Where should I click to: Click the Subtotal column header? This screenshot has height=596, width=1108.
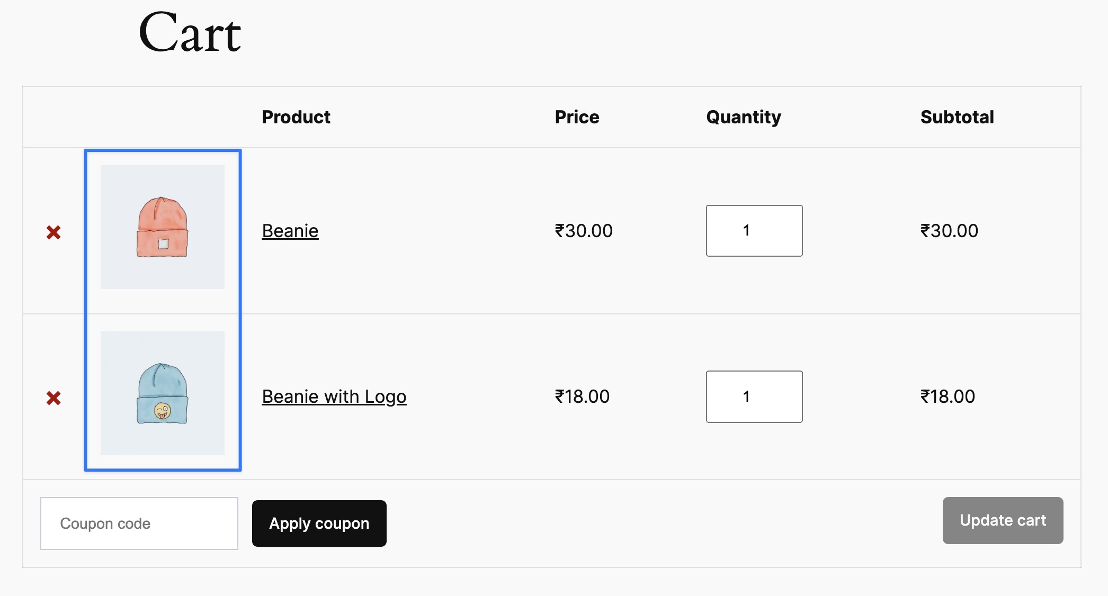(x=957, y=117)
